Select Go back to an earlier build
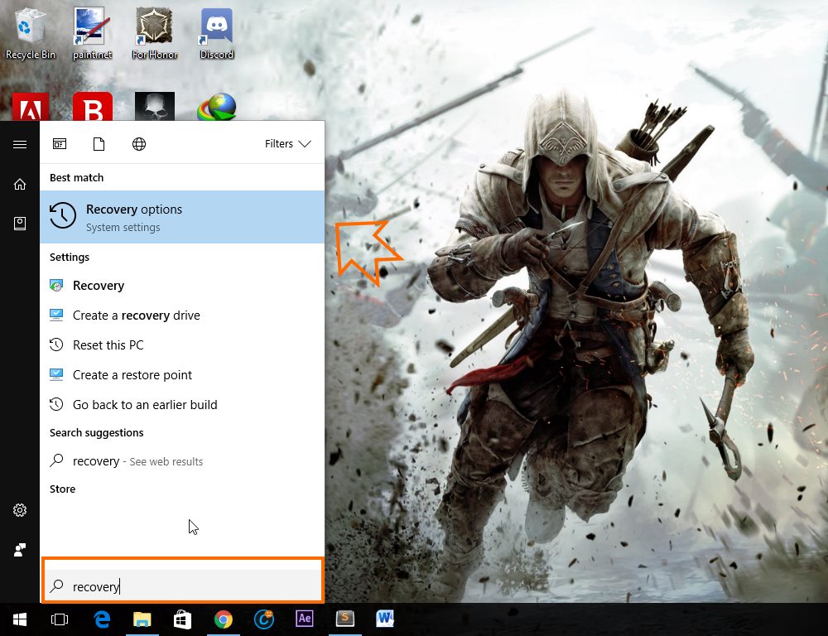This screenshot has height=636, width=828. point(182,405)
